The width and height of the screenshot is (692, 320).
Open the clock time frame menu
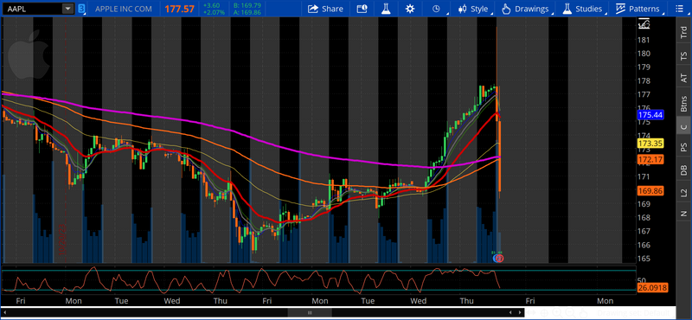(436, 9)
